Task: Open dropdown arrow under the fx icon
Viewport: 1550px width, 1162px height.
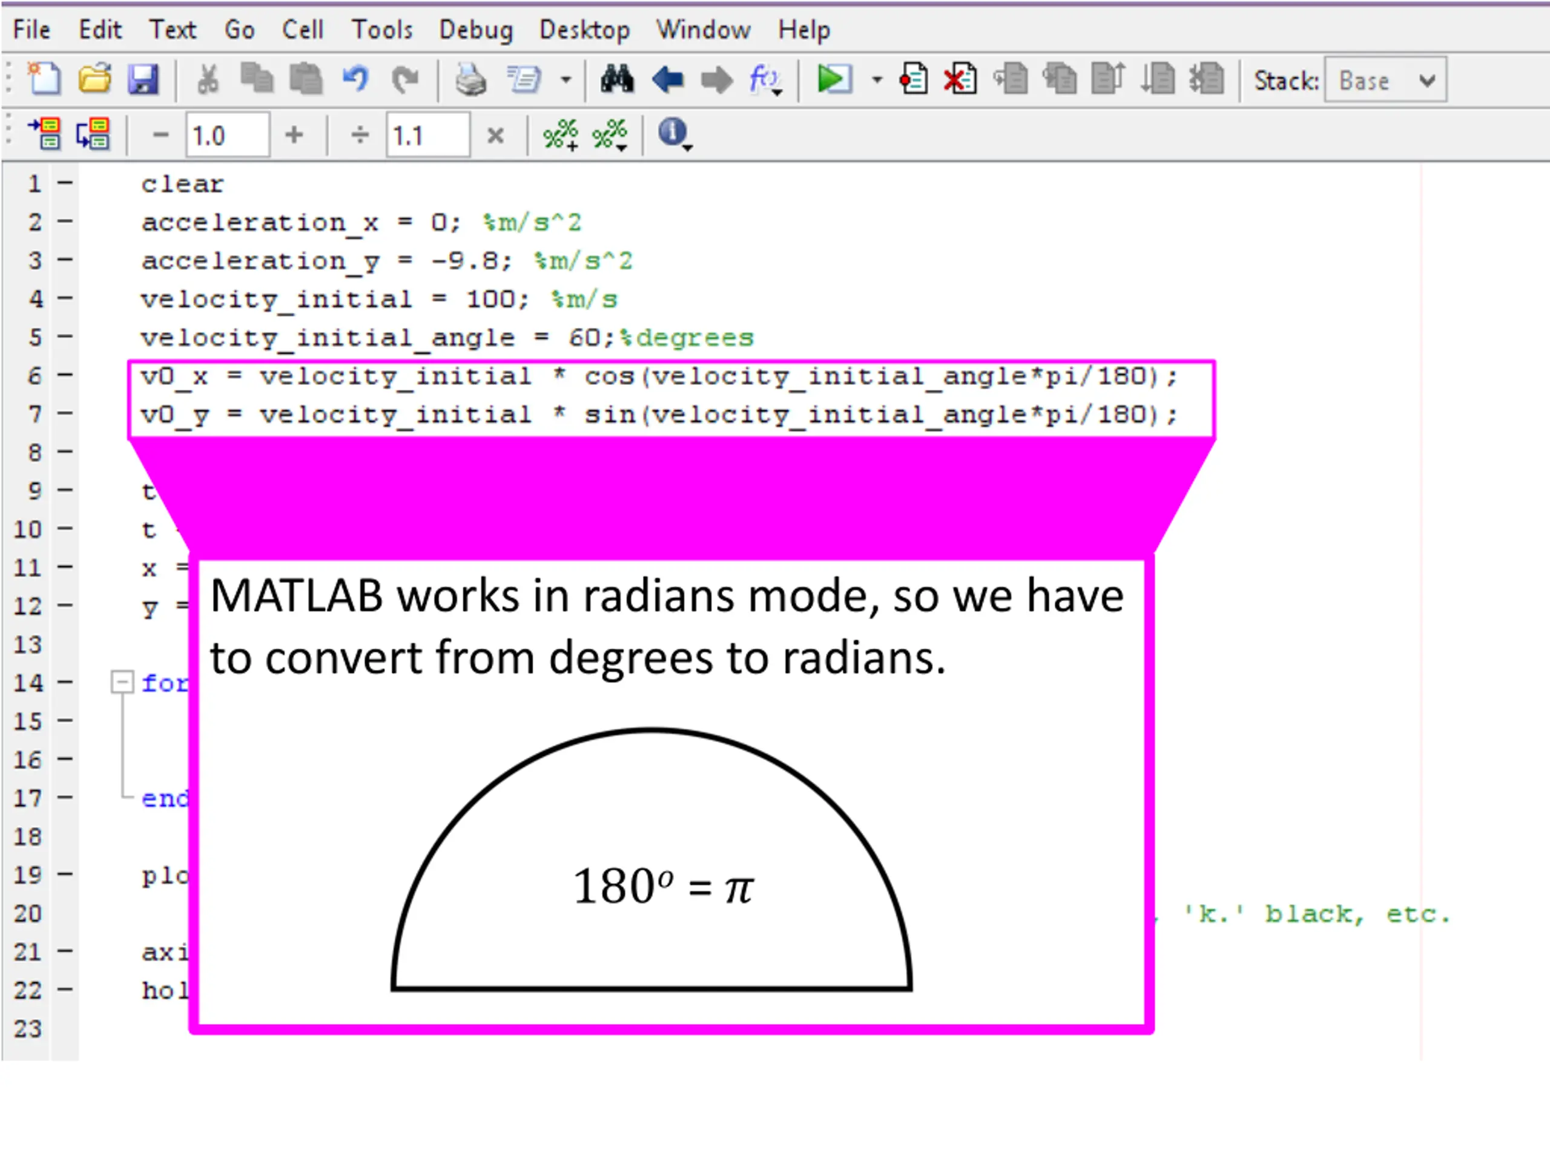Action: click(777, 93)
